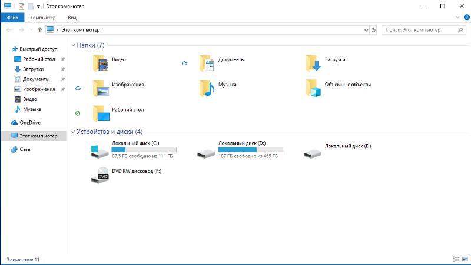This screenshot has width=471, height=265.
Task: Switch to details view in status bar
Action: point(456,259)
